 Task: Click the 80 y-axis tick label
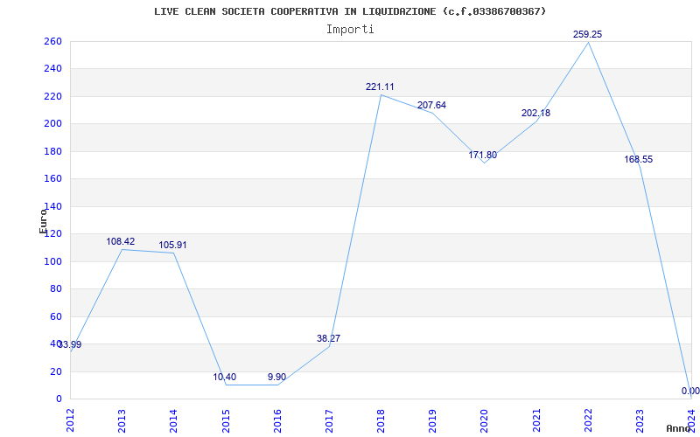pyautogui.click(x=55, y=289)
